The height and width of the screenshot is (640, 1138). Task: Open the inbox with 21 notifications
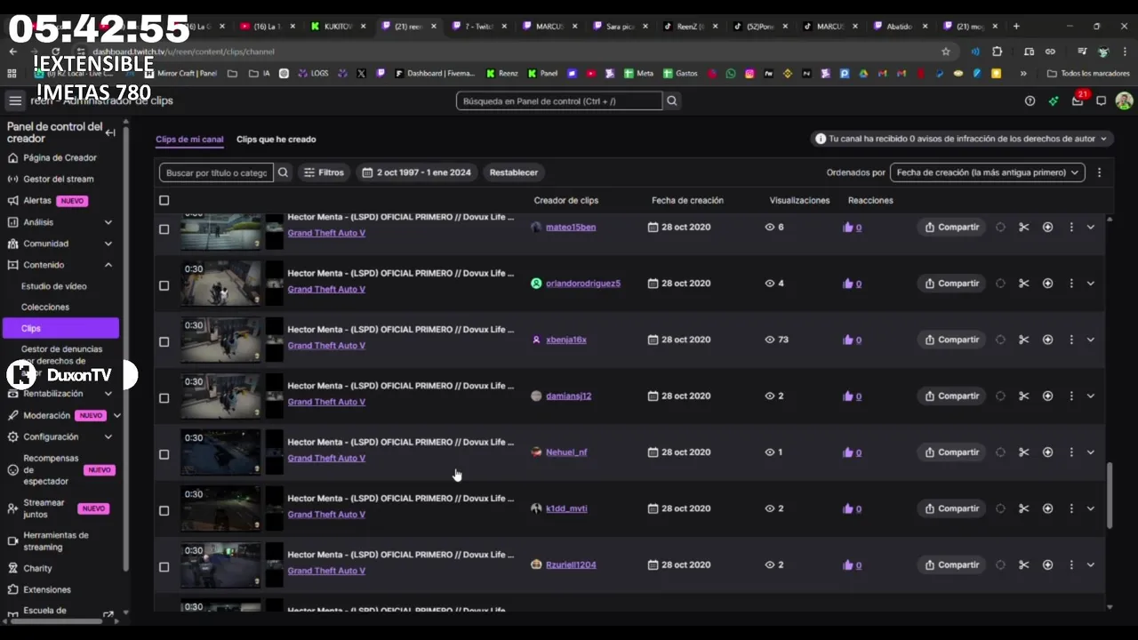(x=1078, y=100)
